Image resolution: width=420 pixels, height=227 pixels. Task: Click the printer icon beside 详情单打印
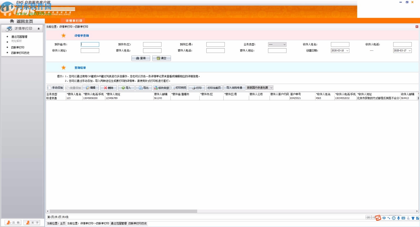click(9, 28)
